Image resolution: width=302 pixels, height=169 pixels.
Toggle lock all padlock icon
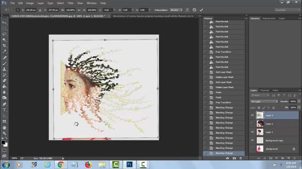click(x=274, y=108)
